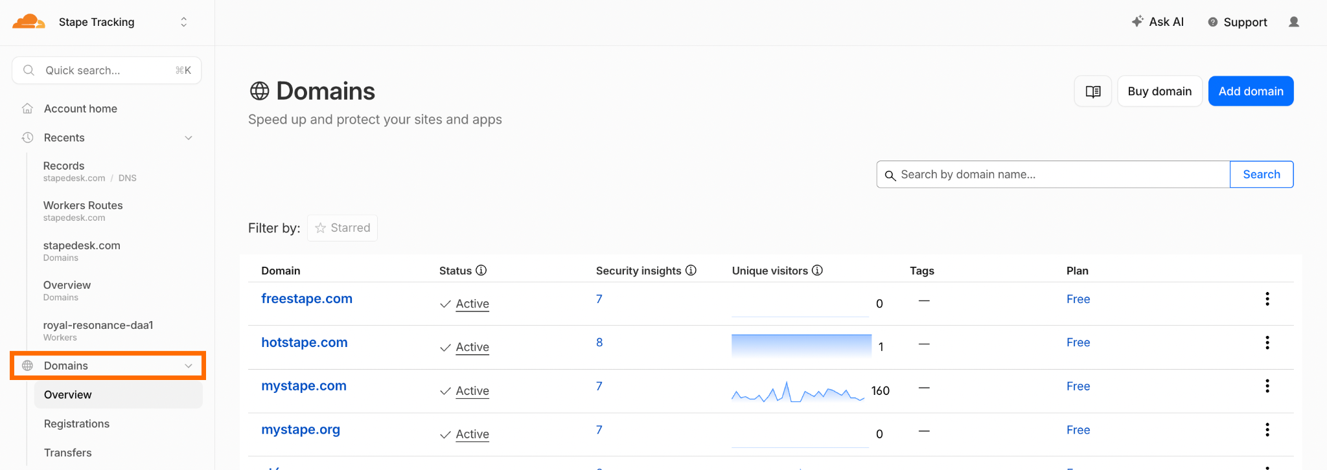Select Overview under Domains
Viewport: 1327px width, 470px height.
(119, 395)
